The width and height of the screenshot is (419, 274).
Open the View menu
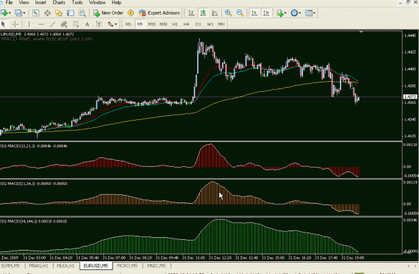click(x=23, y=3)
